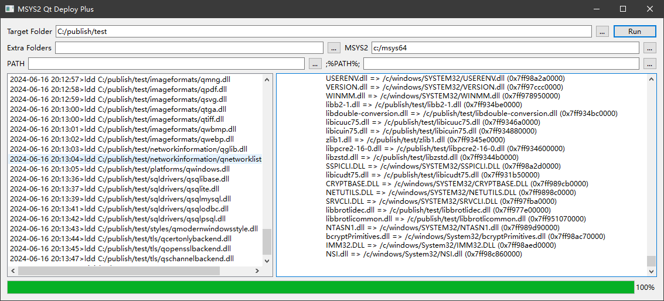Click the NETUTILS.DLL output line
This screenshot has height=301, width=664.
pyautogui.click(x=451, y=192)
